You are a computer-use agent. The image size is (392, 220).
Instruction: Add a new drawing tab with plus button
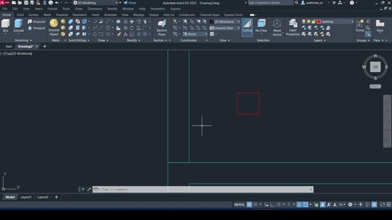45,46
